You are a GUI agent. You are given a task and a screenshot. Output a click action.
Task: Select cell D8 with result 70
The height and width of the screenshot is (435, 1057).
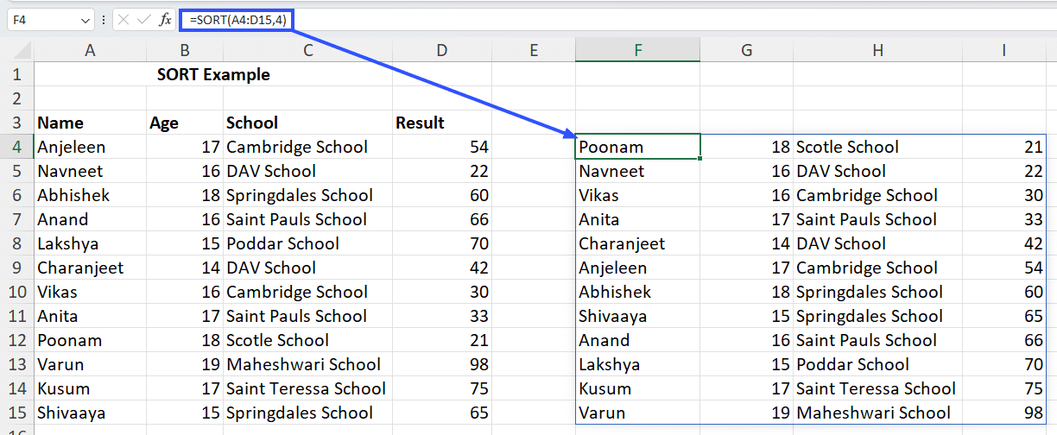(442, 243)
